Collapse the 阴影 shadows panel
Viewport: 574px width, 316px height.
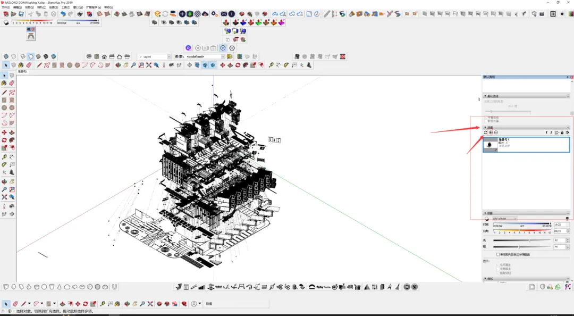(485, 213)
